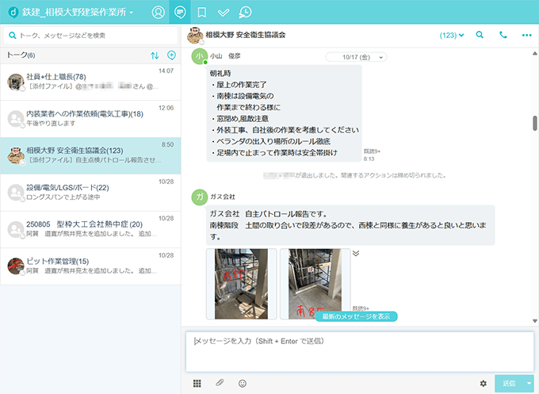Screen dimensions: 539x394
Task: Open the contacts tab icon
Action: 158,13
